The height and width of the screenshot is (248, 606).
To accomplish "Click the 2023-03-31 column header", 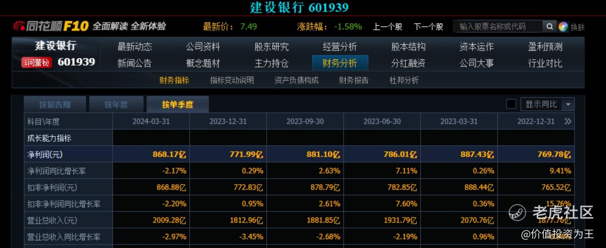I will coord(459,121).
